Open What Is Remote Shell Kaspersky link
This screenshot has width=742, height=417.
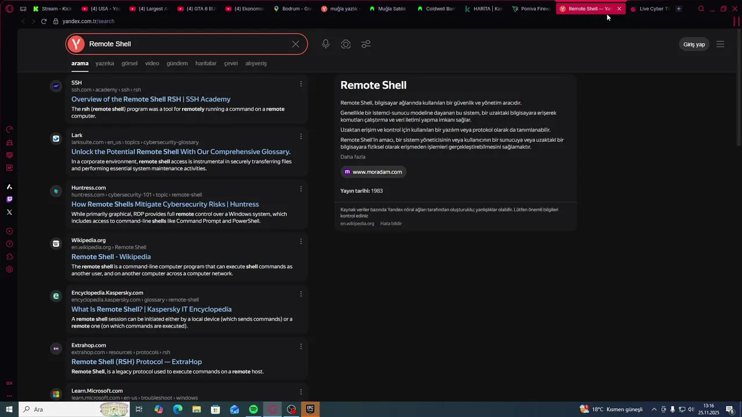(x=151, y=309)
